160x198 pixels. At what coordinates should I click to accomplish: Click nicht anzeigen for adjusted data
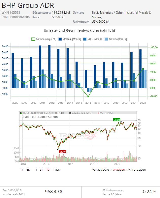tap(136, 170)
